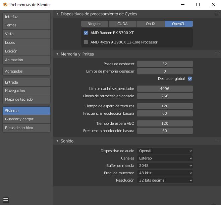Enable AMD Radeon RX 5700 XT checkbox
Image resolution: width=221 pixels, height=205 pixels.
click(86, 33)
